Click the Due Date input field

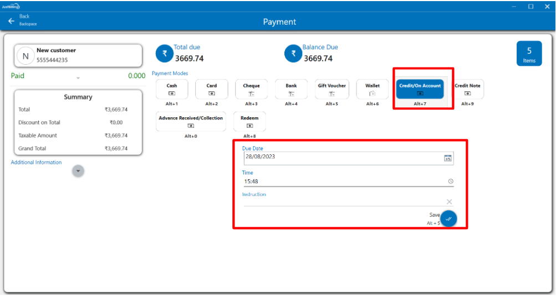[341, 158]
